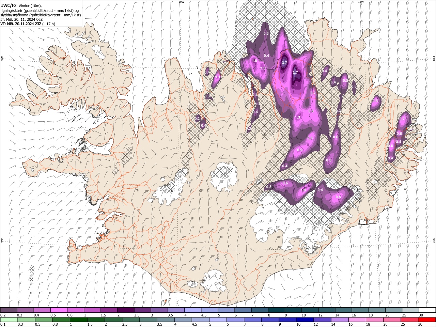Viewport: 436px width, 327px height.
Task: Click the bright red swatch above 30 in lower legend
Action: [x=427, y=320]
